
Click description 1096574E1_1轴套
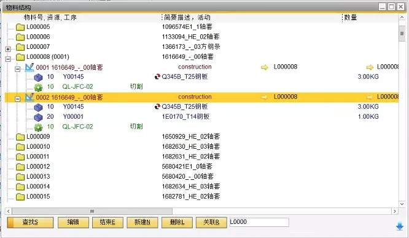pos(187,27)
